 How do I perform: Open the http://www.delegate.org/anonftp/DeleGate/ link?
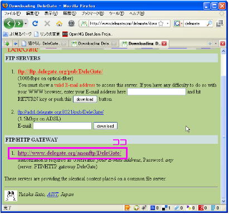point(69,153)
